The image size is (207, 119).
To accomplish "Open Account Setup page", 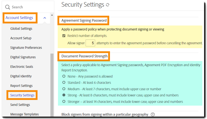I will tap(21, 38).
